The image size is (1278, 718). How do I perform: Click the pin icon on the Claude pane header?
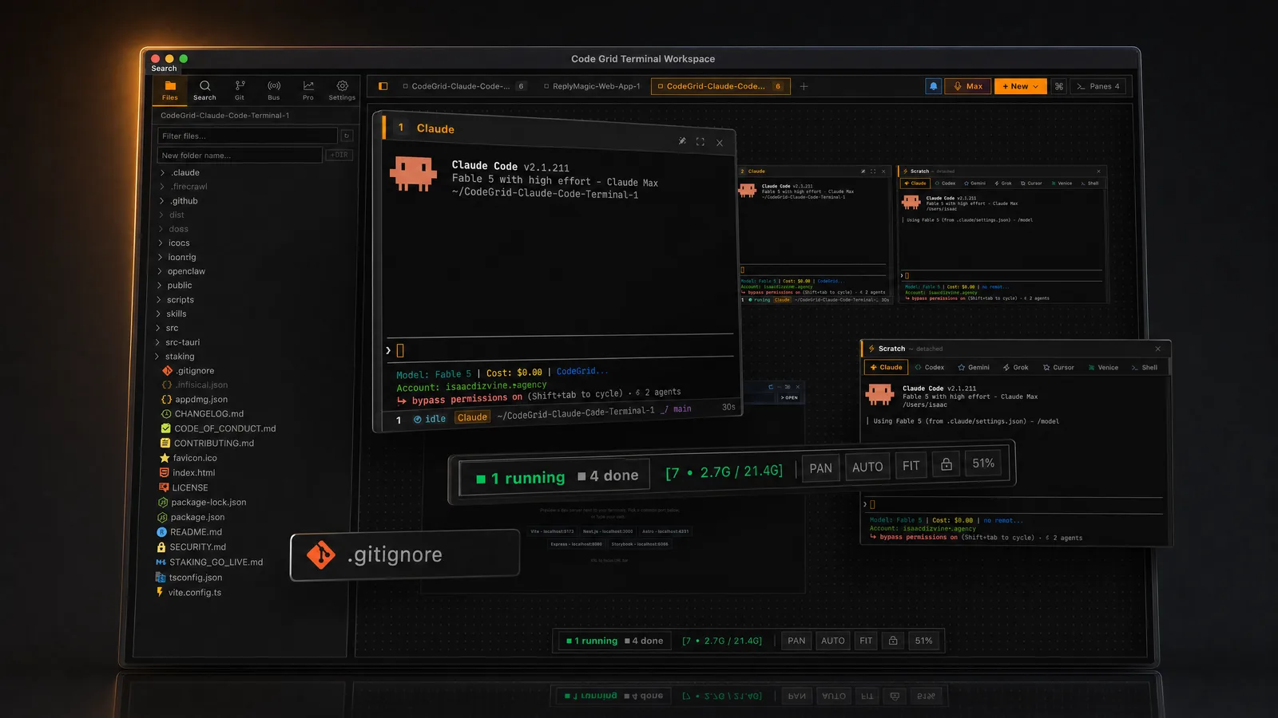click(x=682, y=140)
